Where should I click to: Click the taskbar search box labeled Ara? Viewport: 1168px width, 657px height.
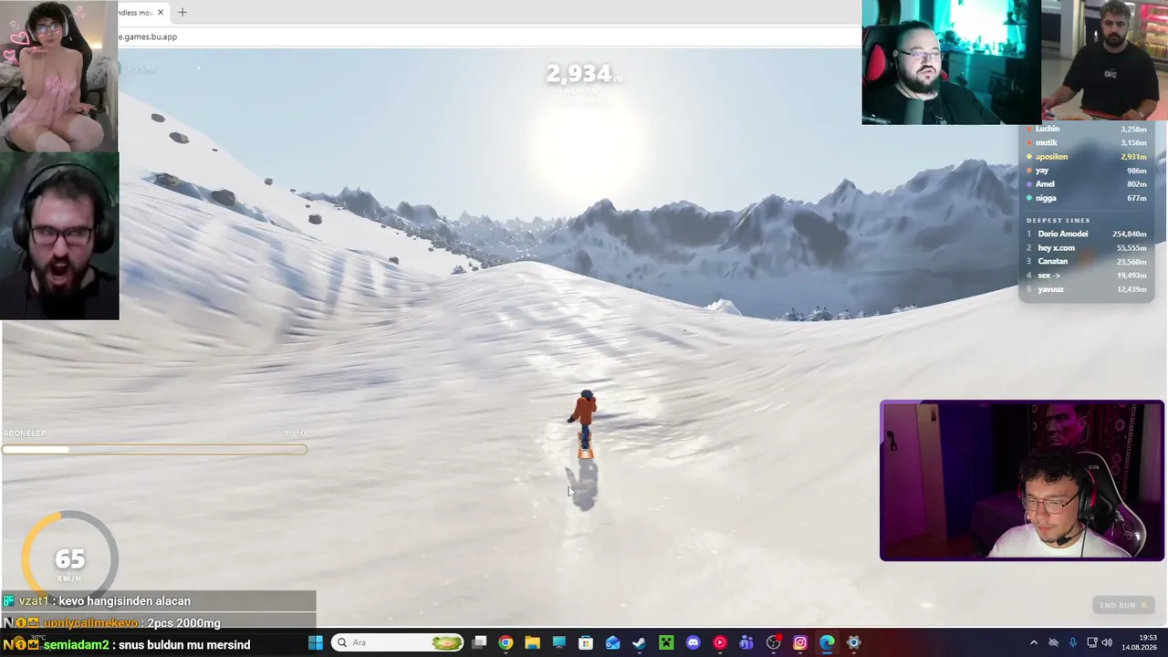tap(399, 642)
